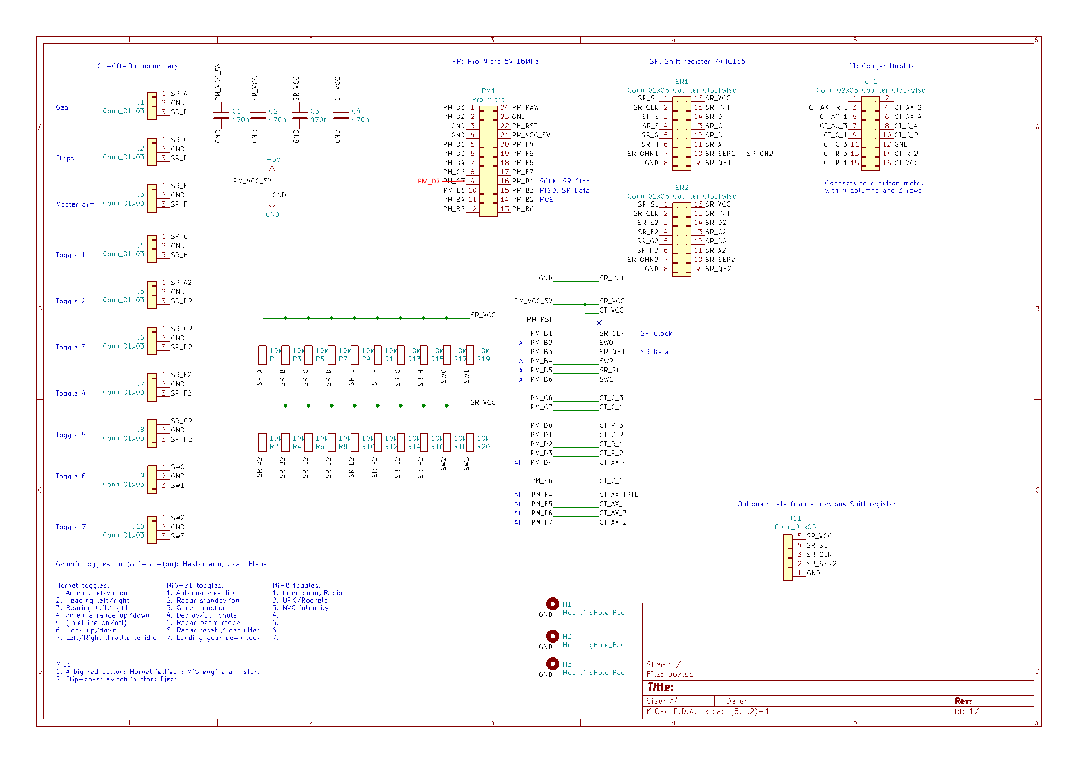Image resolution: width=1077 pixels, height=762 pixels.
Task: Click the no-connect cross on the PM_RST wire
Action: [599, 323]
